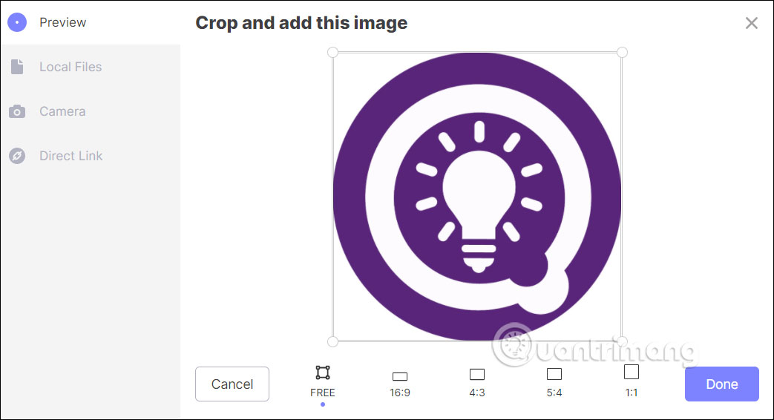Select the 5:4 aspect ratio icon
Viewport: 774px width, 420px height.
[x=554, y=374]
